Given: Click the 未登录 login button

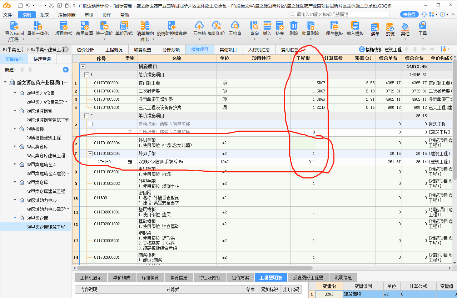Looking at the screenshot, I should point(409,15).
